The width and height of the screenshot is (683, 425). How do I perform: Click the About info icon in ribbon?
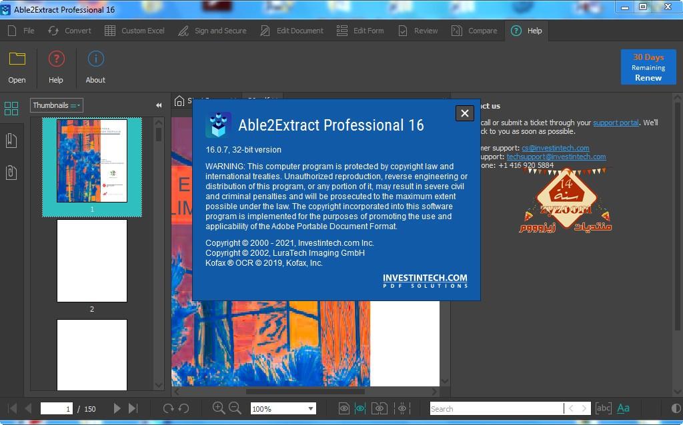coord(96,59)
